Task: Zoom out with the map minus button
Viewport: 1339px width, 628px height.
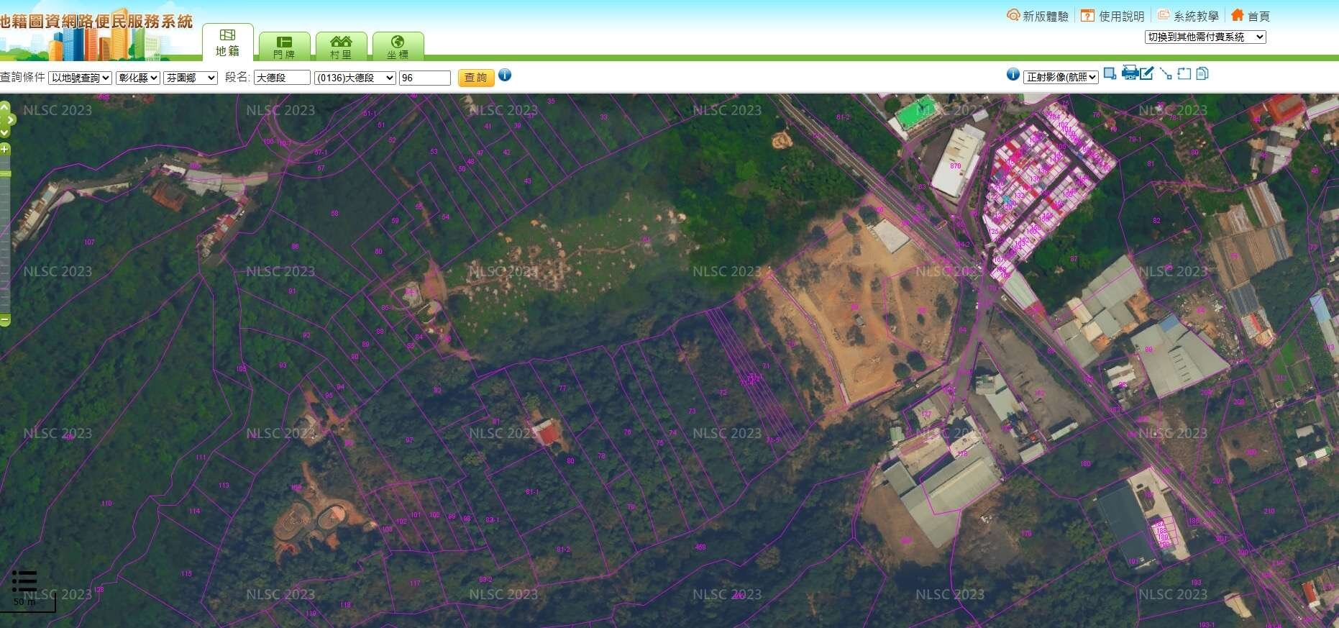Action: point(5,319)
